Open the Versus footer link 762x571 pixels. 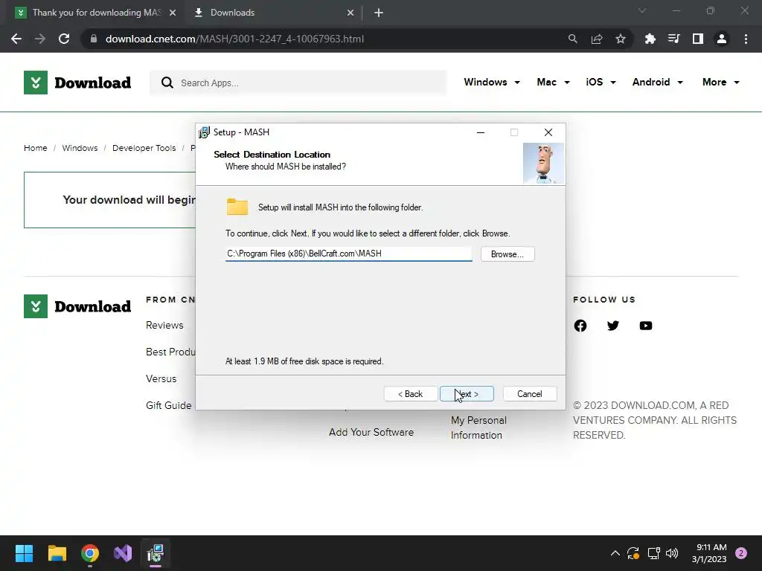click(x=161, y=378)
